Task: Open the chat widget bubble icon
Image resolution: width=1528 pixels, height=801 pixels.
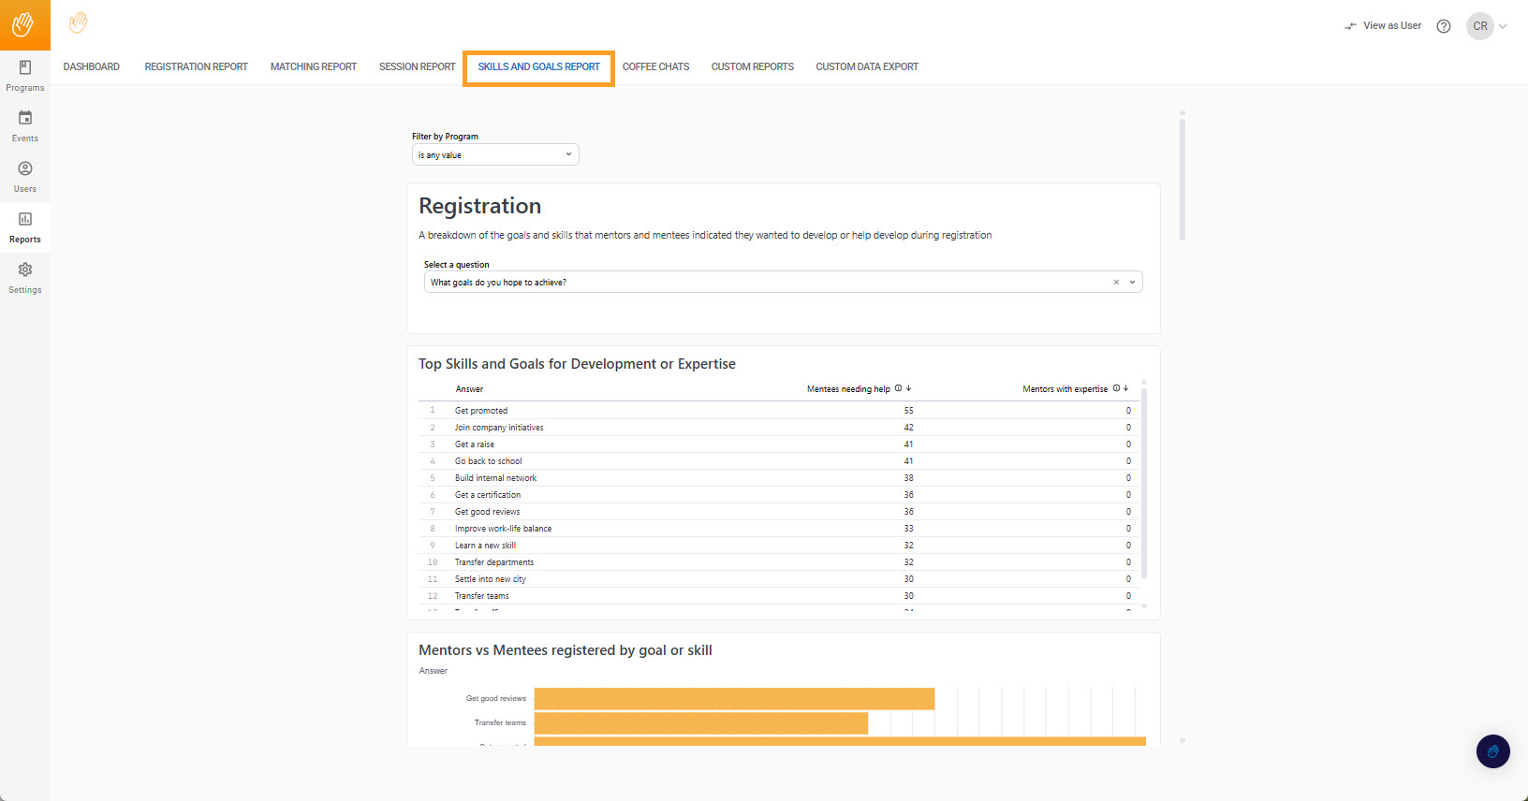Action: pyautogui.click(x=1493, y=751)
